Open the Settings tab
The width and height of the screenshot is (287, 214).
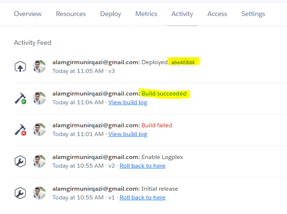click(253, 14)
